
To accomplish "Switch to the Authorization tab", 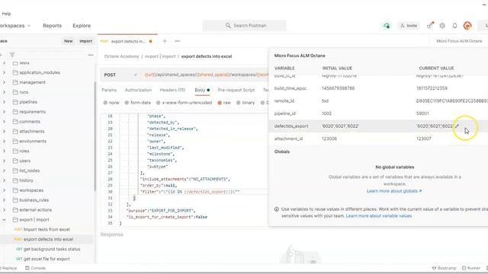I will click(138, 90).
